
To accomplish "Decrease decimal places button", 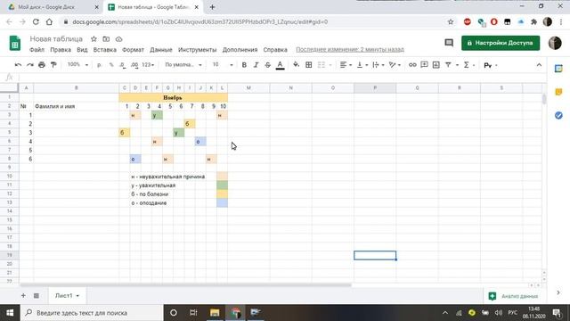I will click(123, 65).
